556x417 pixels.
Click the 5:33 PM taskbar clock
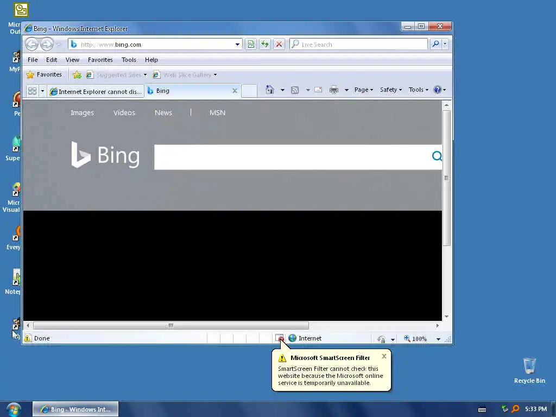536,409
